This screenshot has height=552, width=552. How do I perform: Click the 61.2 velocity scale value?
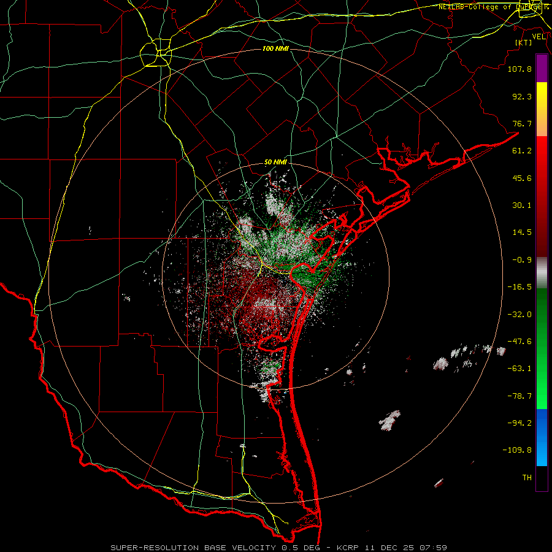[x=522, y=151]
